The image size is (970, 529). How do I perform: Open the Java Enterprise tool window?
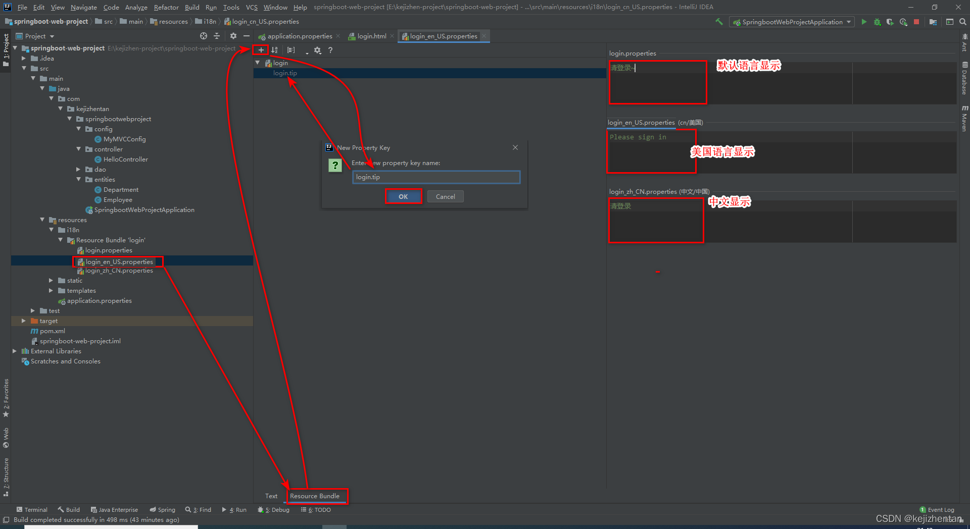pyautogui.click(x=114, y=510)
